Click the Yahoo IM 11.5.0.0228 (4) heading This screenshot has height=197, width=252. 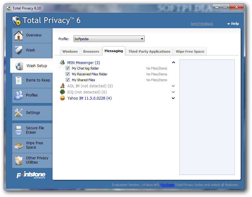point(90,98)
